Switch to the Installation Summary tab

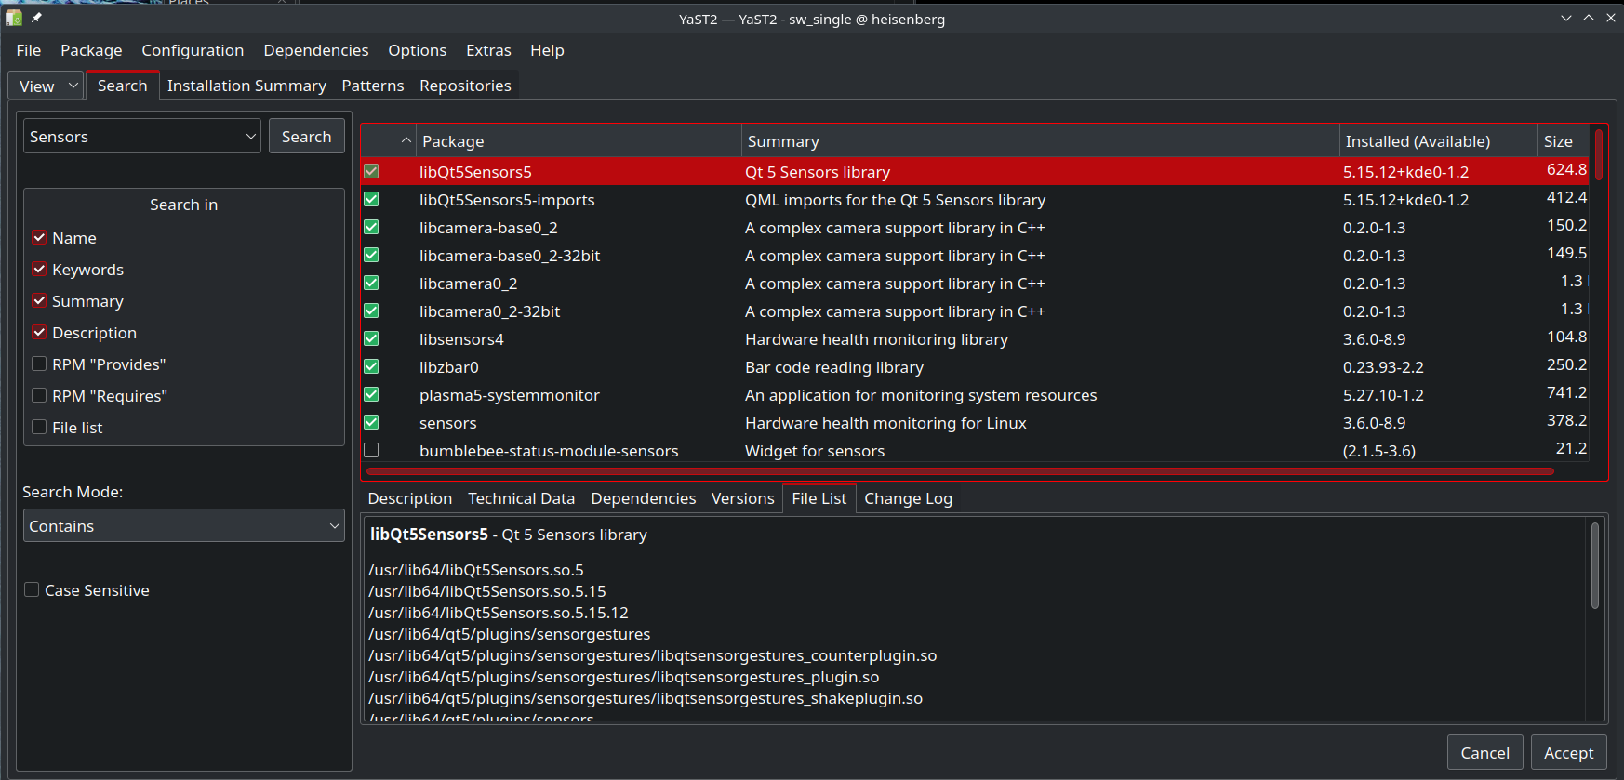(x=246, y=86)
